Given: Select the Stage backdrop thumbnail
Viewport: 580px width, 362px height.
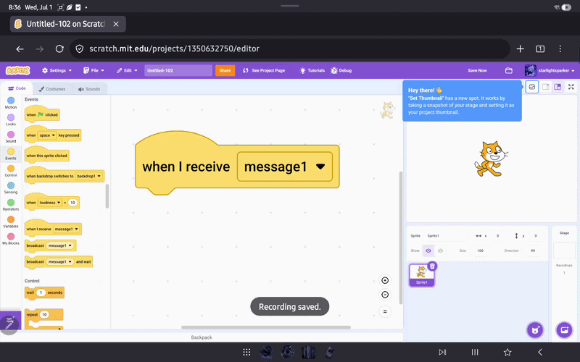Looking at the screenshot, I should [564, 251].
